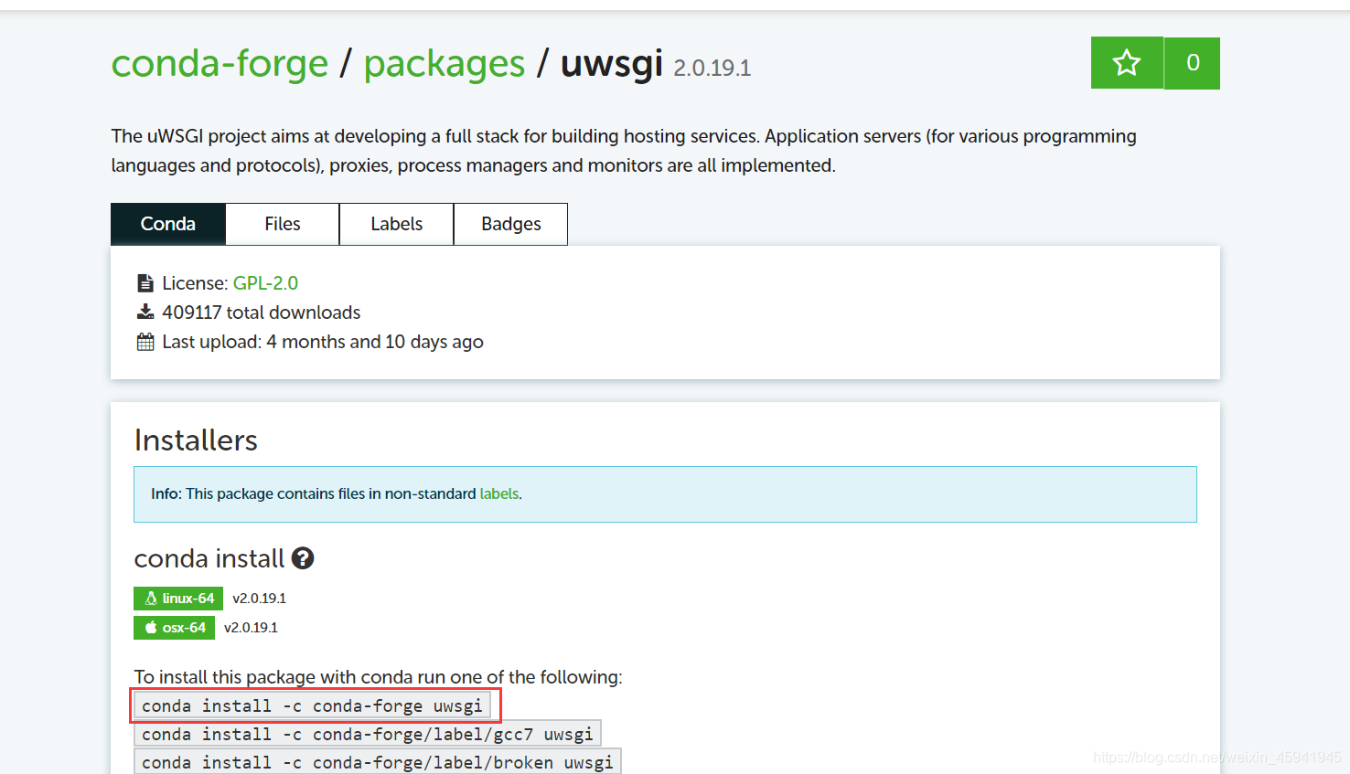1350x774 pixels.
Task: Switch to the Labels tab
Action: coord(397,224)
